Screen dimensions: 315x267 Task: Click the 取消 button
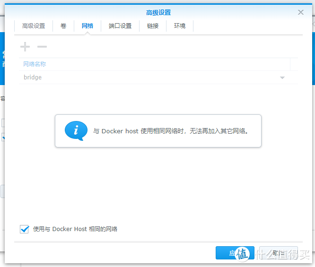279,253
